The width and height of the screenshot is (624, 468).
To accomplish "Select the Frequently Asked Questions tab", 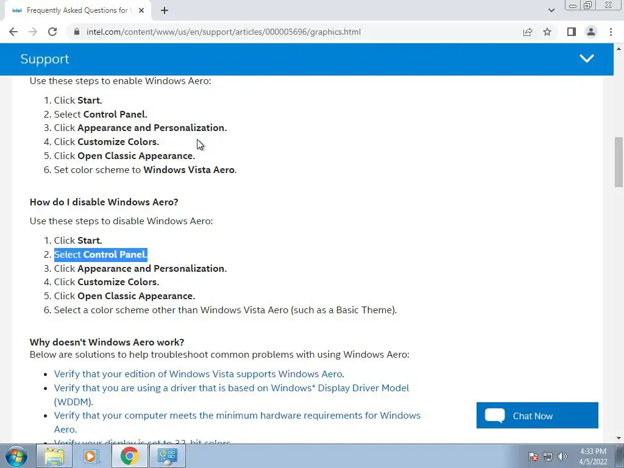I will tap(77, 10).
